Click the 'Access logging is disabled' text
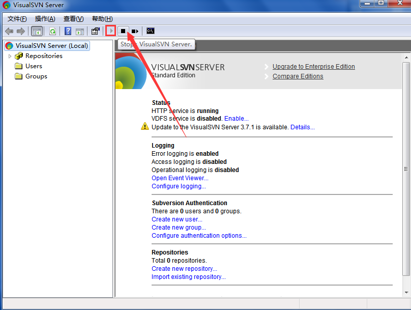This screenshot has width=411, height=310. pos(189,162)
